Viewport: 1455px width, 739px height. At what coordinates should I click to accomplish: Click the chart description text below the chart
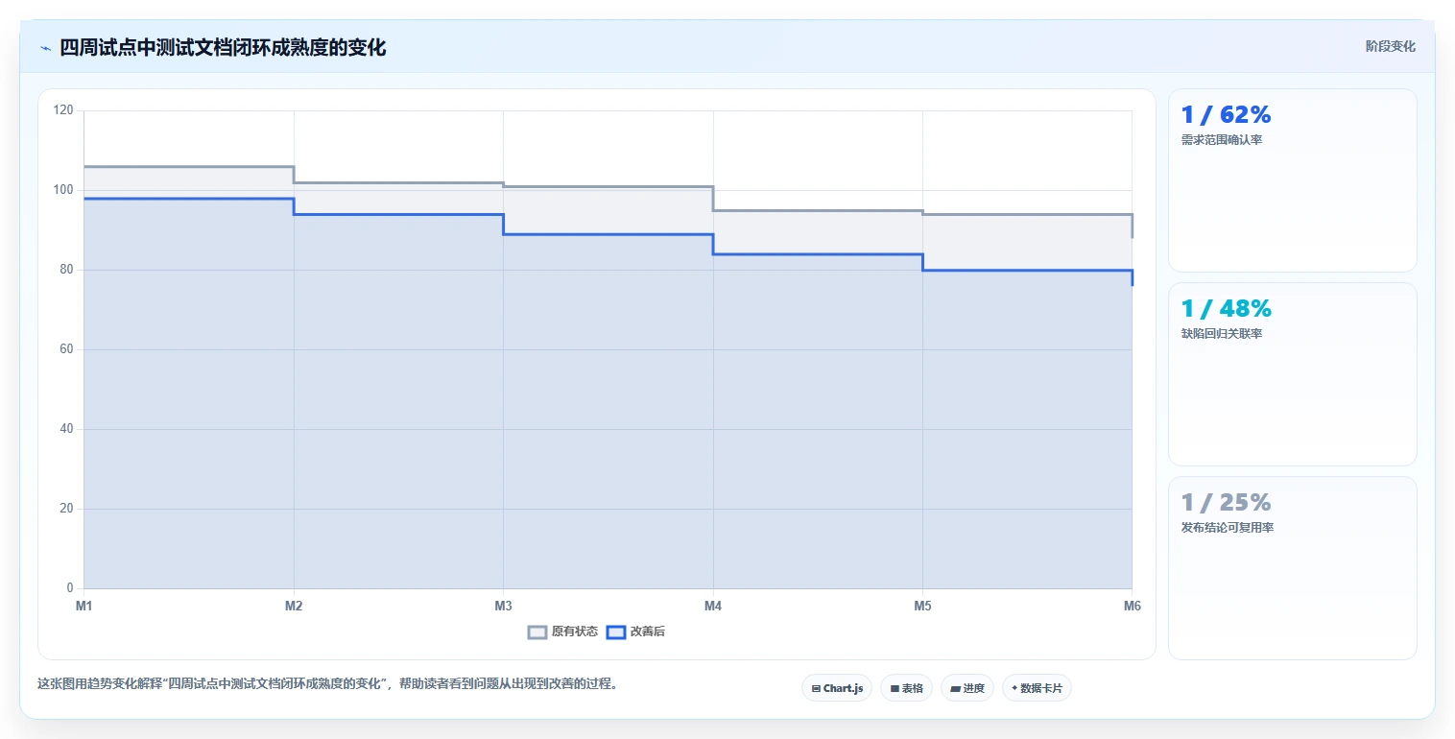[327, 684]
